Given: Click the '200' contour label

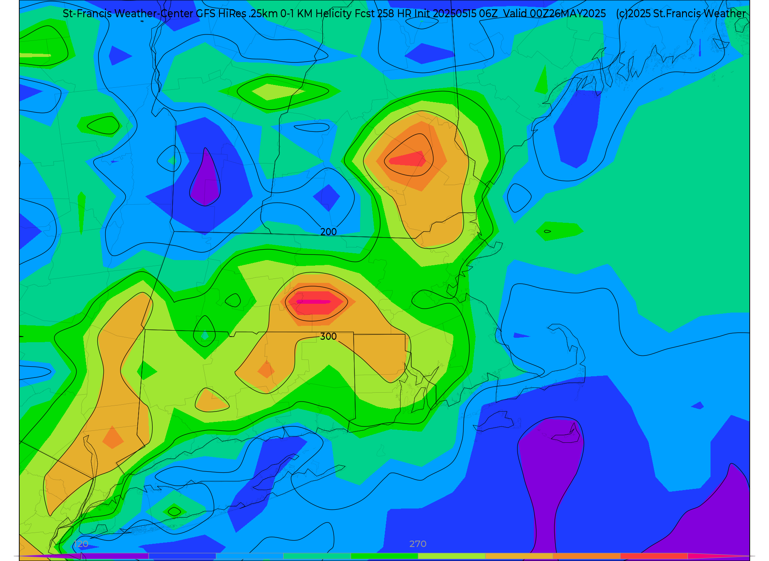Looking at the screenshot, I should click(x=328, y=232).
